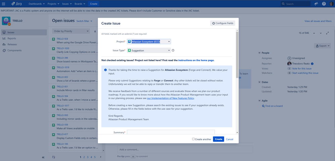Open the Issues menu in the top bar
Image resolution: width=335 pixels, height=161 pixels.
pos(67,4)
